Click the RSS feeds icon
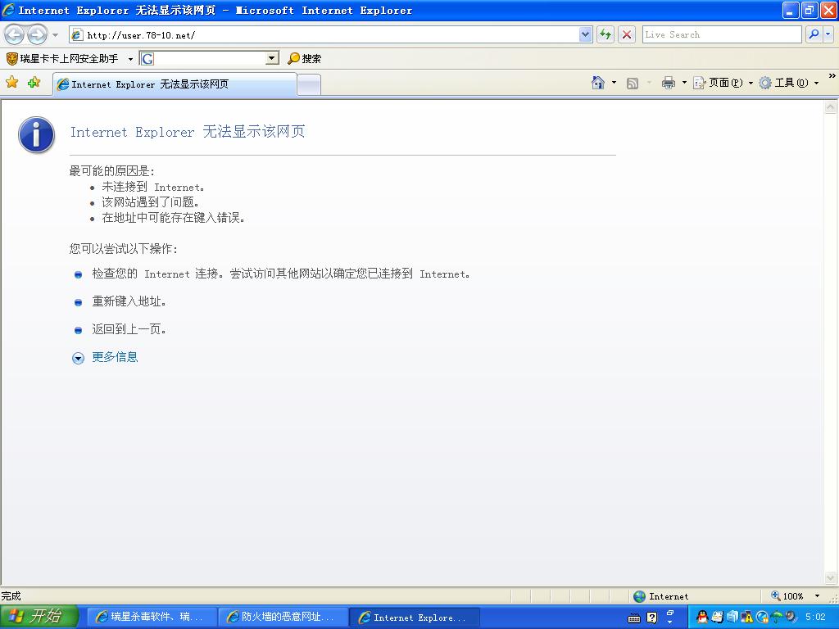The image size is (839, 629). coord(632,83)
